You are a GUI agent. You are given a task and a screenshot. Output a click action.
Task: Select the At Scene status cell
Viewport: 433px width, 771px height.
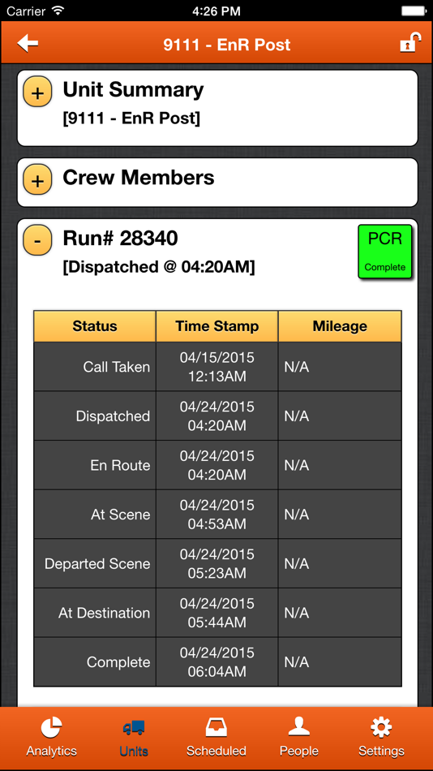pos(95,515)
